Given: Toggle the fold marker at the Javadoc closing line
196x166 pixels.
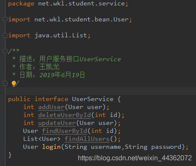Looking at the screenshot, I should 5,83.
